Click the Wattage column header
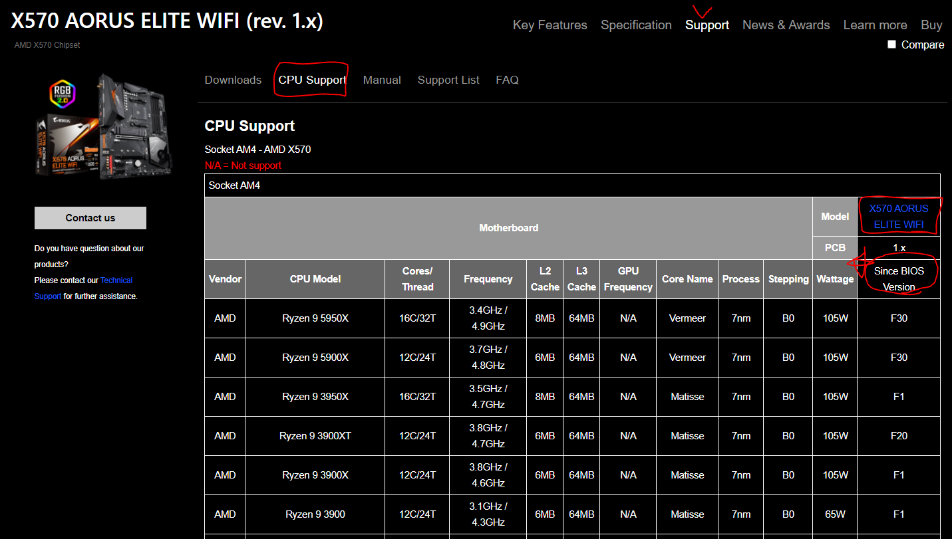This screenshot has width=952, height=539. pos(835,279)
